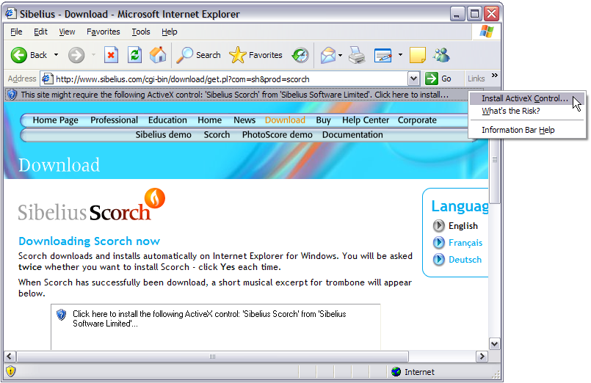591x383 pixels.
Task: Choose Install ActiveX Control menu item
Action: (525, 98)
